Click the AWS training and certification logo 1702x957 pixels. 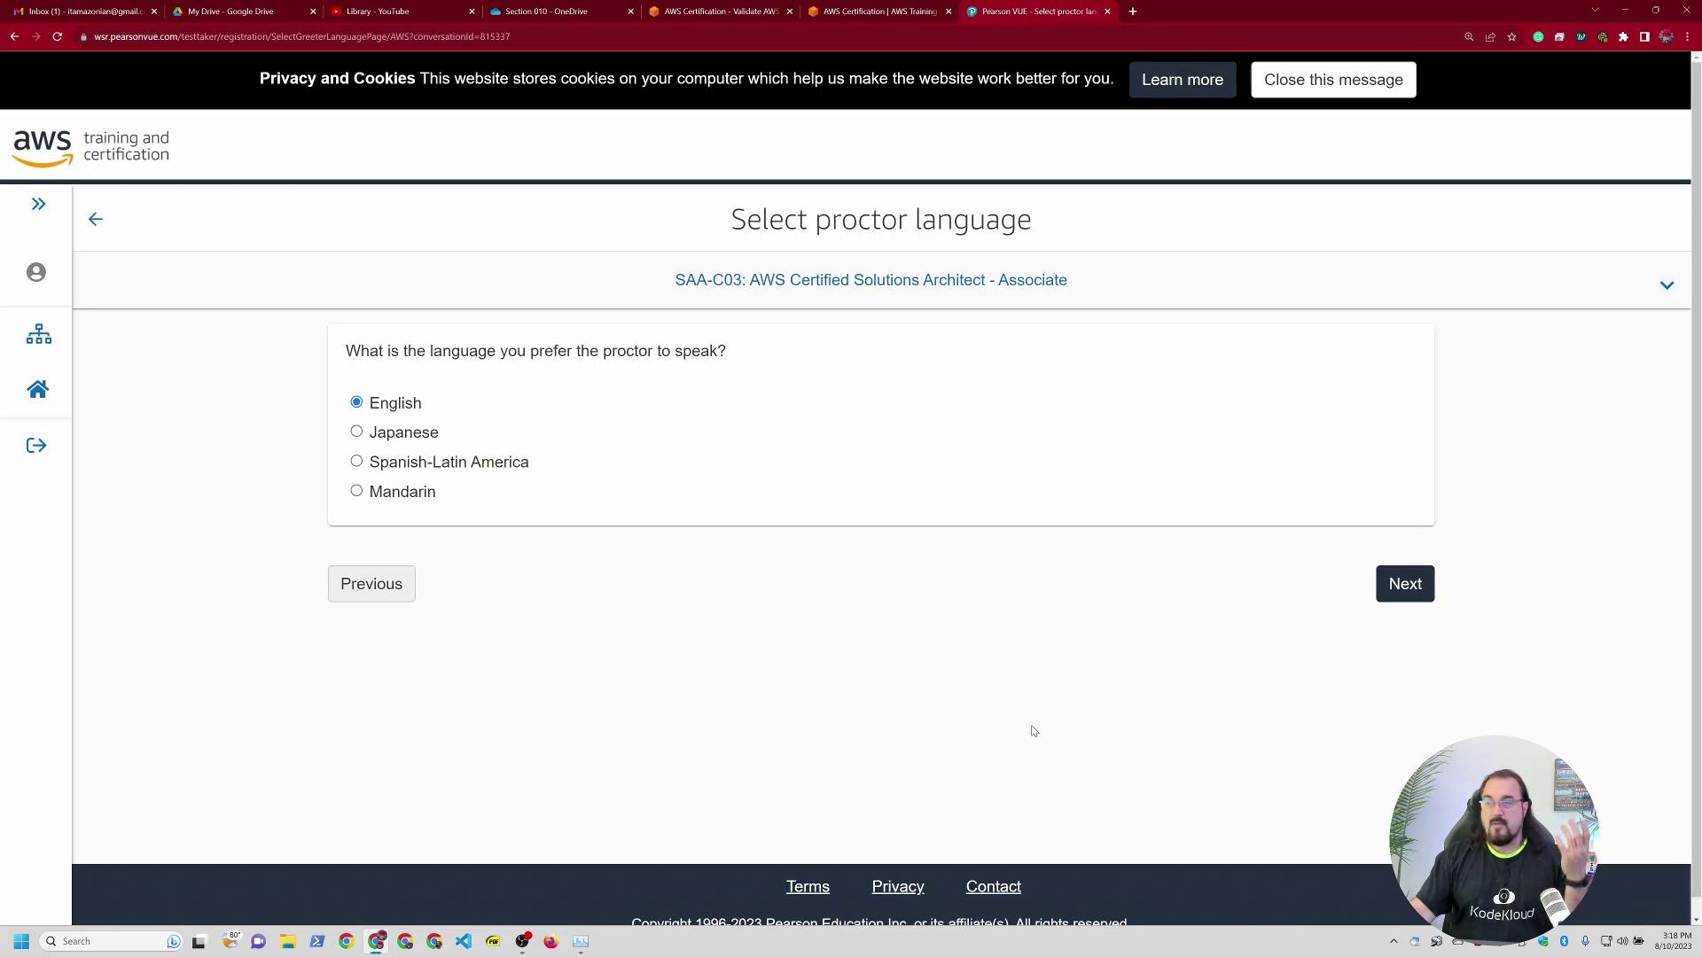90,147
